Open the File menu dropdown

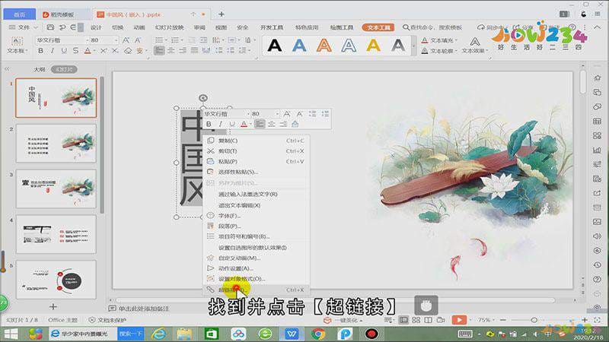(x=24, y=27)
